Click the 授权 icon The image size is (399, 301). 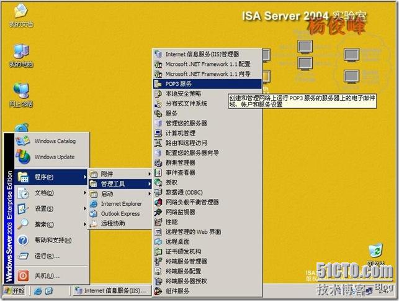158,182
